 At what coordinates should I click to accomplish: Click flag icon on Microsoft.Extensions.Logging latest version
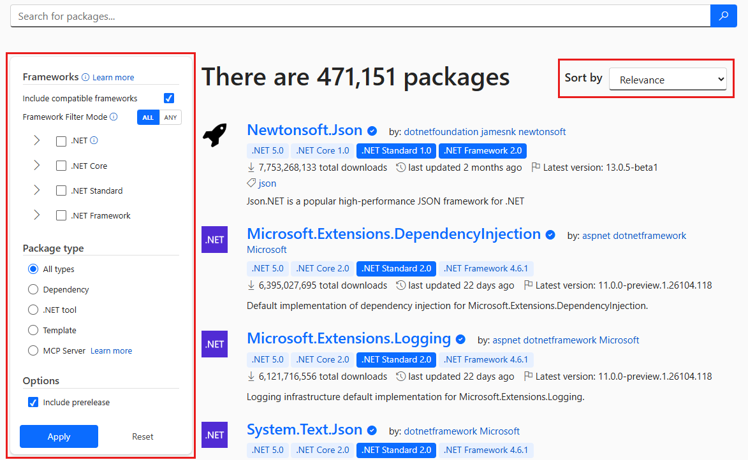[x=528, y=376]
